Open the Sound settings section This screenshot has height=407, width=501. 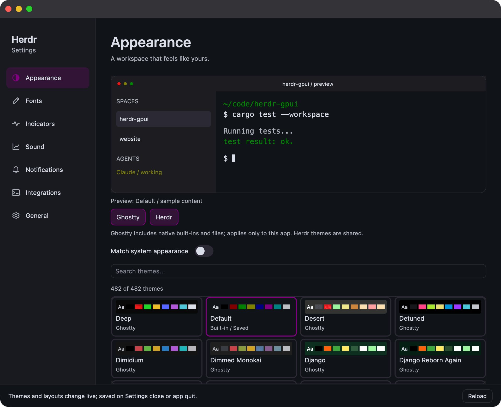pyautogui.click(x=48, y=147)
